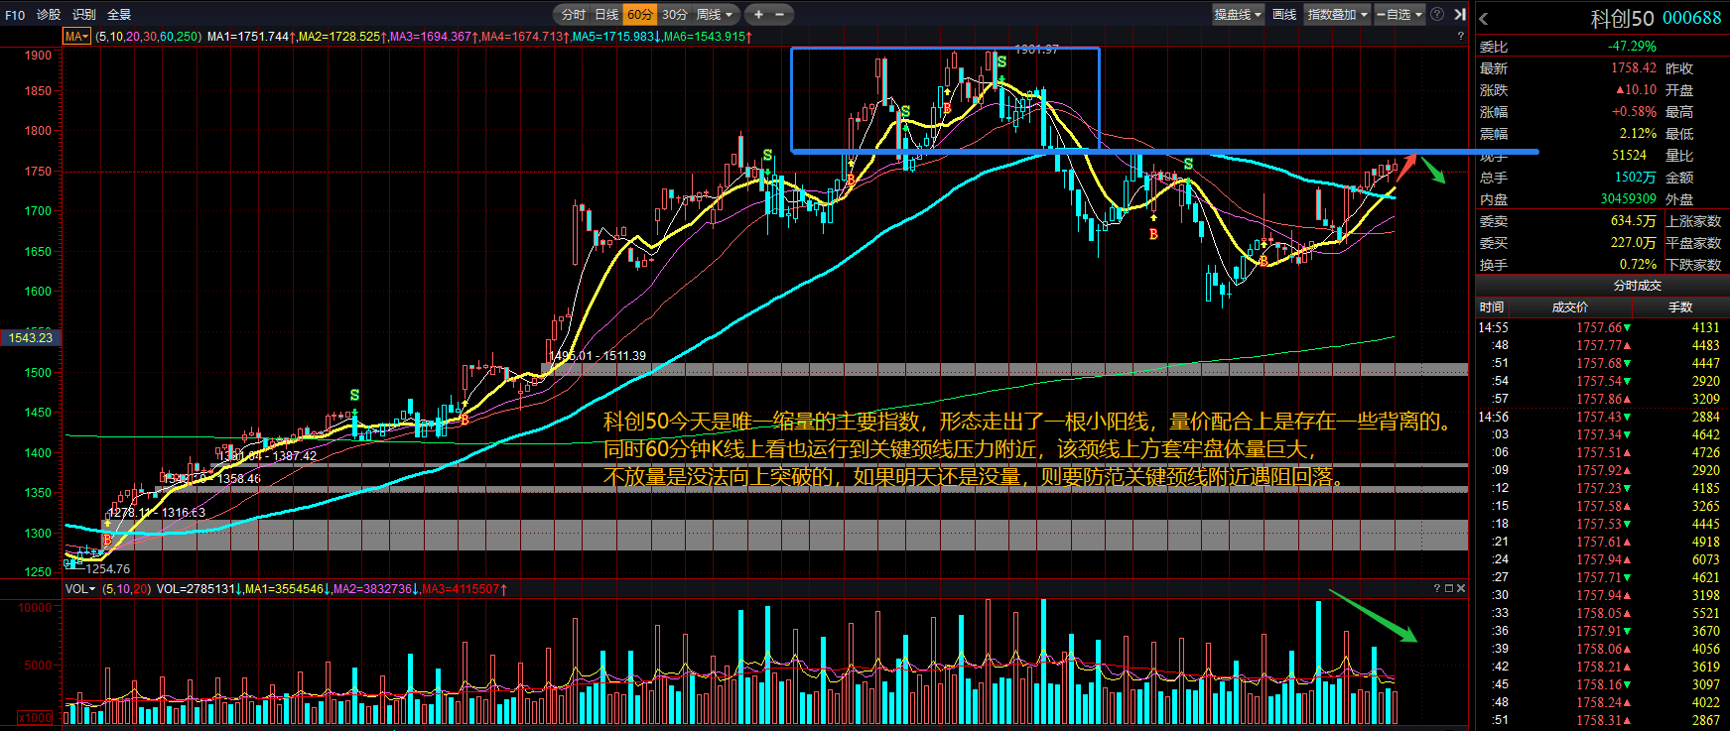Click the 1543.23 price axis label

point(31,338)
